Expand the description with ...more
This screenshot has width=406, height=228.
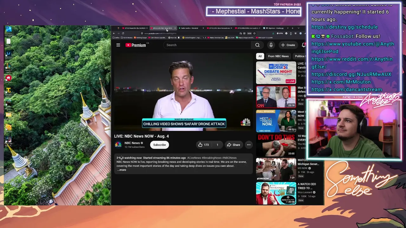(121, 170)
